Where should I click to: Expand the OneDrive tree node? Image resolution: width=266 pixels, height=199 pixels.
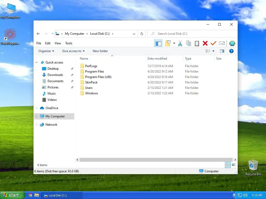coord(36,108)
